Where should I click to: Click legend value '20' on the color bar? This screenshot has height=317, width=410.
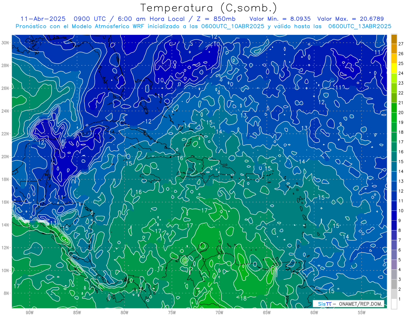coord(401,113)
